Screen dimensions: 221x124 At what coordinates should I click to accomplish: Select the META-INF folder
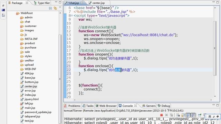point(29,39)
